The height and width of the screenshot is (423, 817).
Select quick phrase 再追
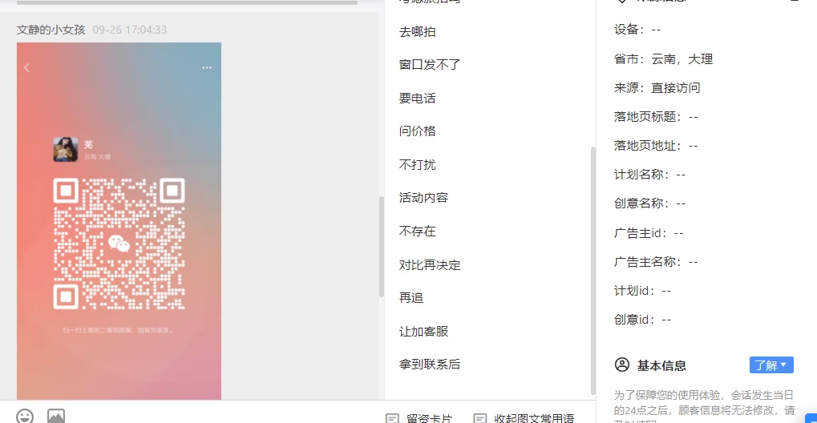point(411,298)
